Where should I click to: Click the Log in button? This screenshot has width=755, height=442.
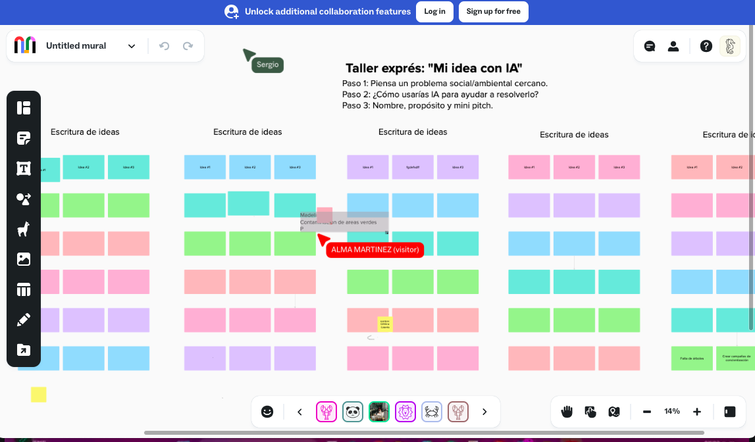coord(434,11)
